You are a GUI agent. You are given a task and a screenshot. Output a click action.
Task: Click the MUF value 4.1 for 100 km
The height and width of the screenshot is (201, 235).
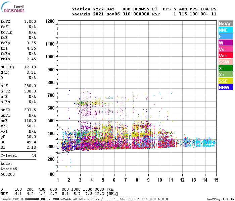18,194
